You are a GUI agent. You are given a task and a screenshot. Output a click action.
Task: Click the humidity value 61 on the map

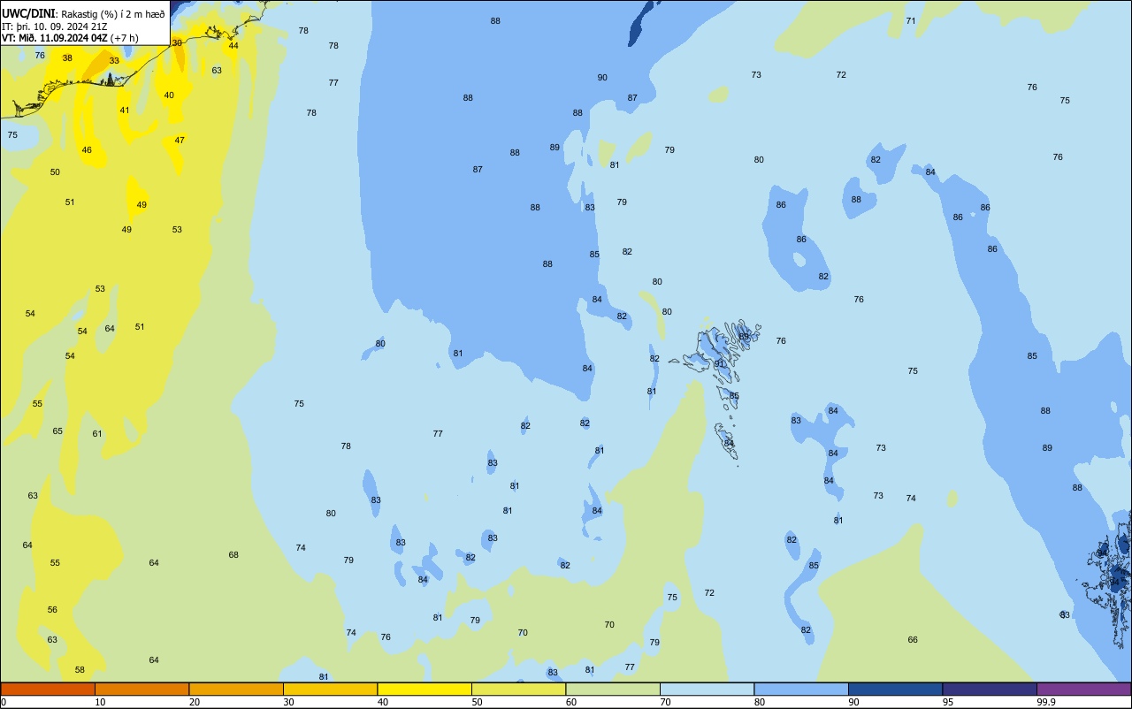coord(97,434)
